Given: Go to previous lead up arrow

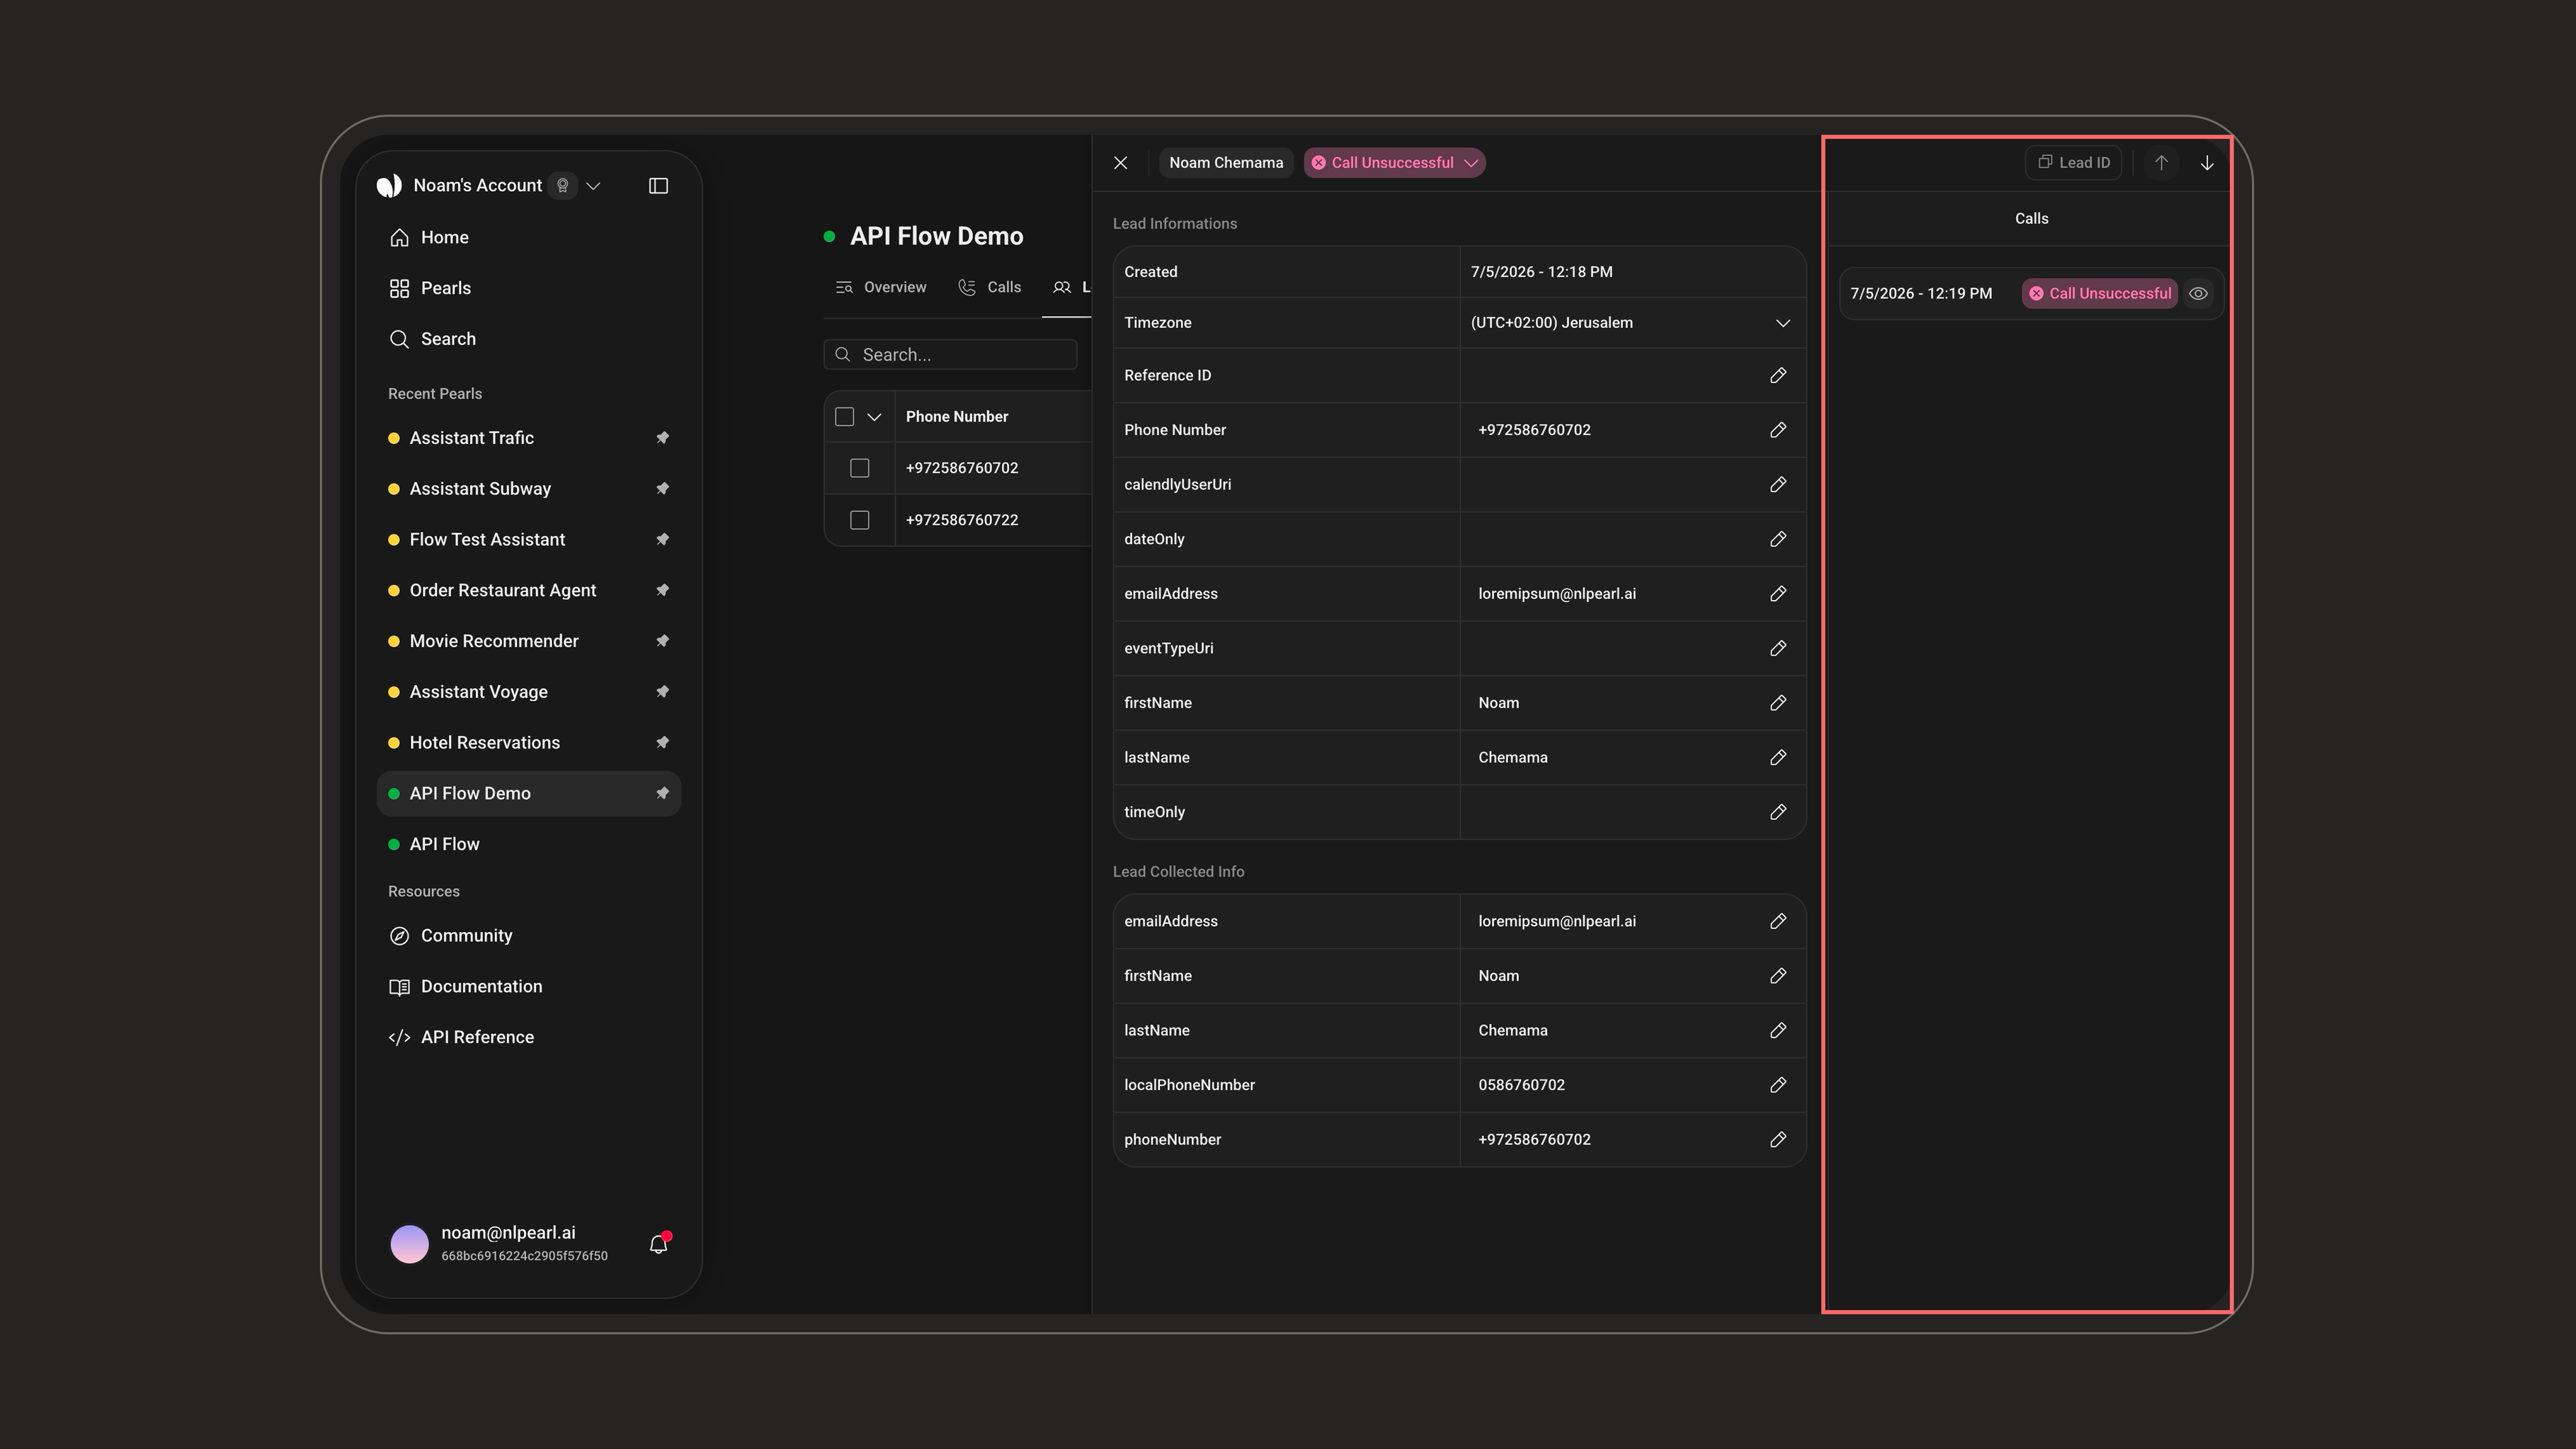Looking at the screenshot, I should (2161, 163).
